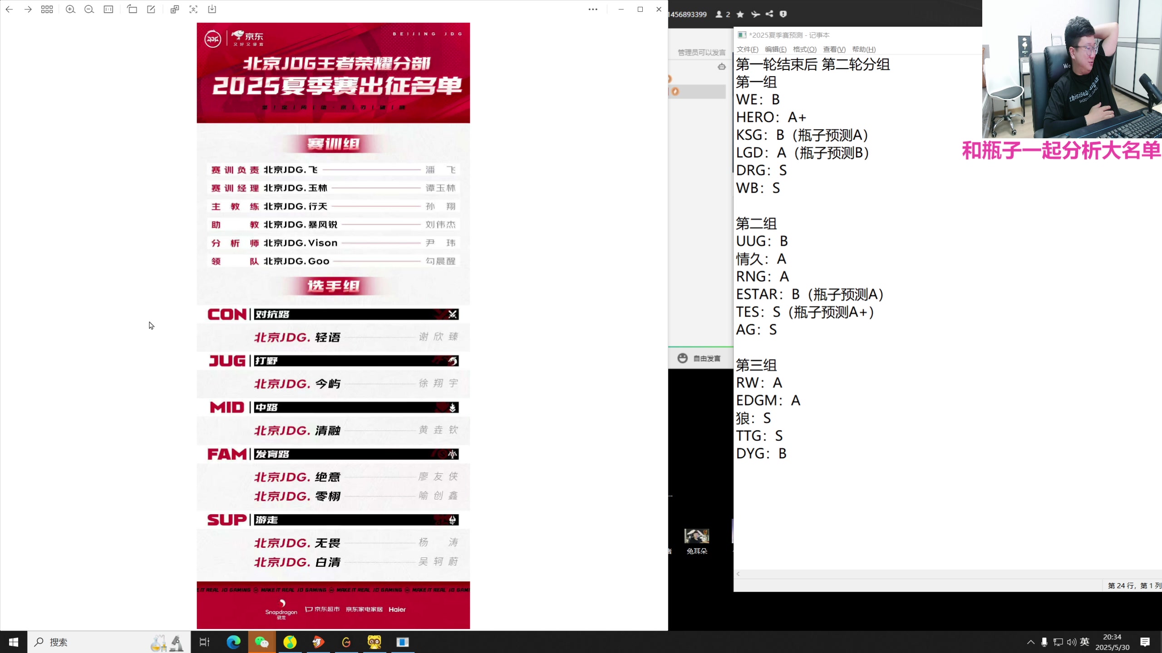Go to previous image with back arrow
Viewport: 1162px width, 653px height.
[x=9, y=9]
